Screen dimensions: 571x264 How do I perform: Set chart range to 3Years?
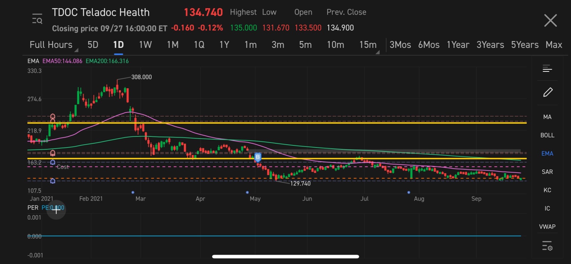490,45
